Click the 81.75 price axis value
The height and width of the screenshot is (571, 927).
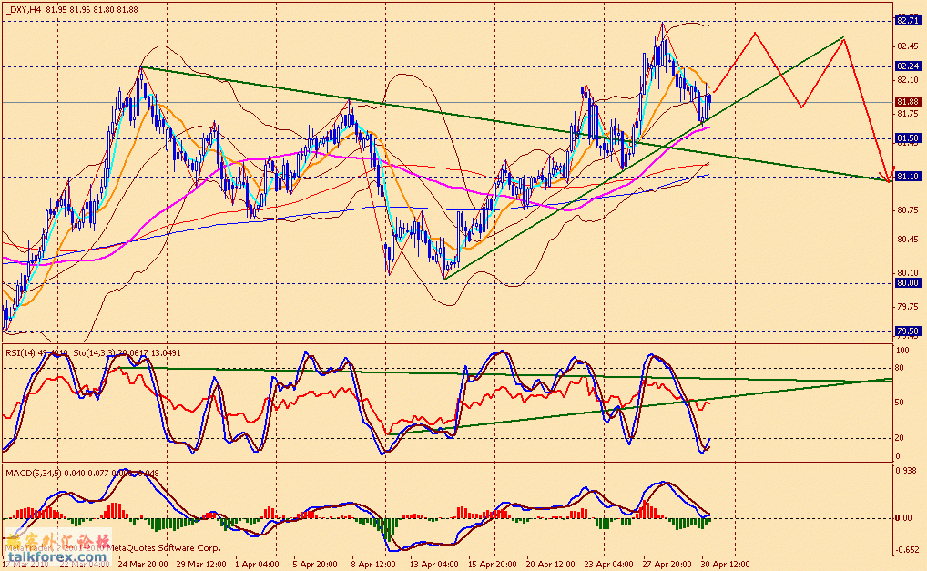pos(907,114)
